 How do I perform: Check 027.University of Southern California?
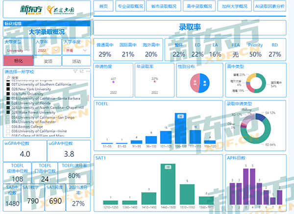(8, 84)
